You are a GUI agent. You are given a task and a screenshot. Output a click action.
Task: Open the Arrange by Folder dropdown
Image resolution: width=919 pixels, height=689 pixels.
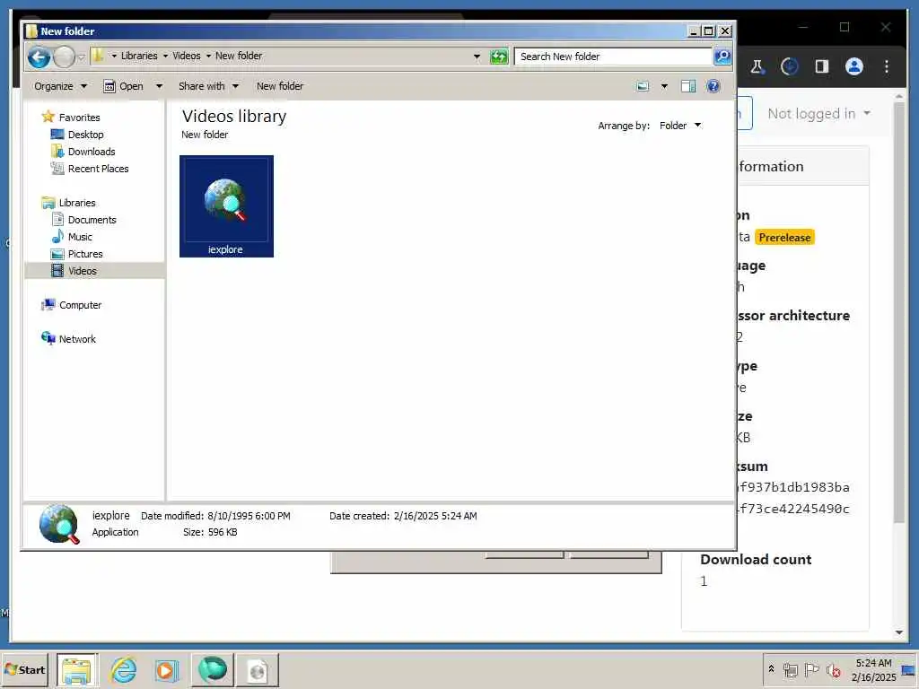(680, 126)
